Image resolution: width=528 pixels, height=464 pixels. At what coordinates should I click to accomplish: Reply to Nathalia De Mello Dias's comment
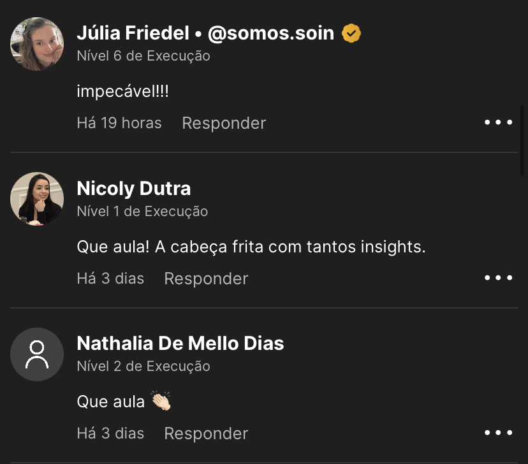205,433
